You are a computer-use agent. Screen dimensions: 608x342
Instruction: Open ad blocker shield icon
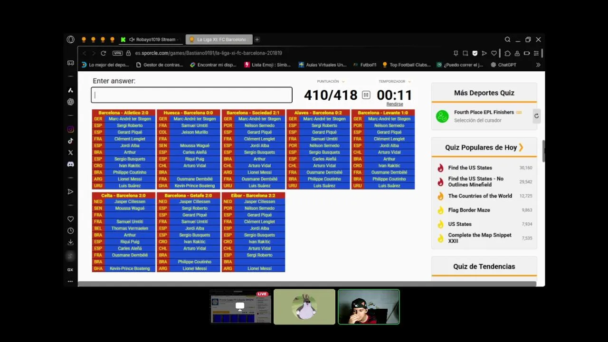tap(475, 53)
